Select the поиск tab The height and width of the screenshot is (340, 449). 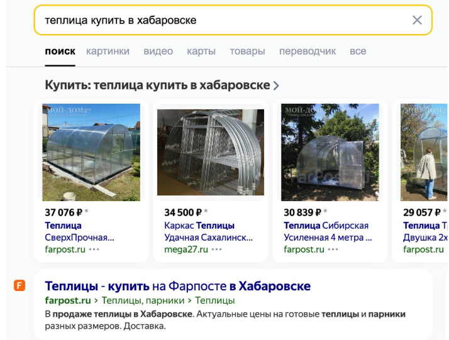60,52
